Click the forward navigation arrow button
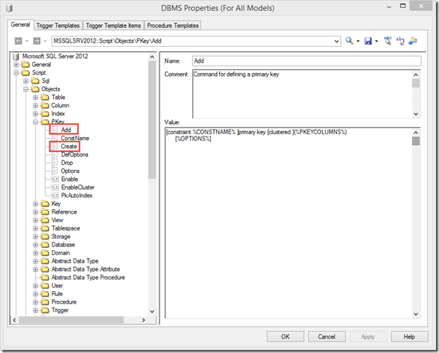 [x=36, y=41]
